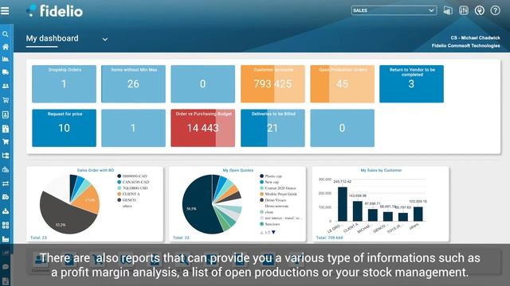The height and width of the screenshot is (286, 510).
Task: Select the My dashboard tab
Action: (52, 38)
